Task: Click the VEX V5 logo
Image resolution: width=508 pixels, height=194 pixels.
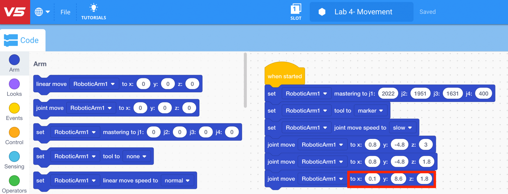Action: 15,12
